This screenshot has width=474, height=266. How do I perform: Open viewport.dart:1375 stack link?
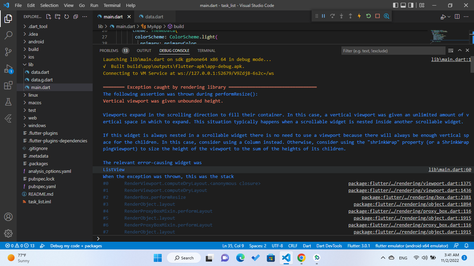(x=410, y=184)
